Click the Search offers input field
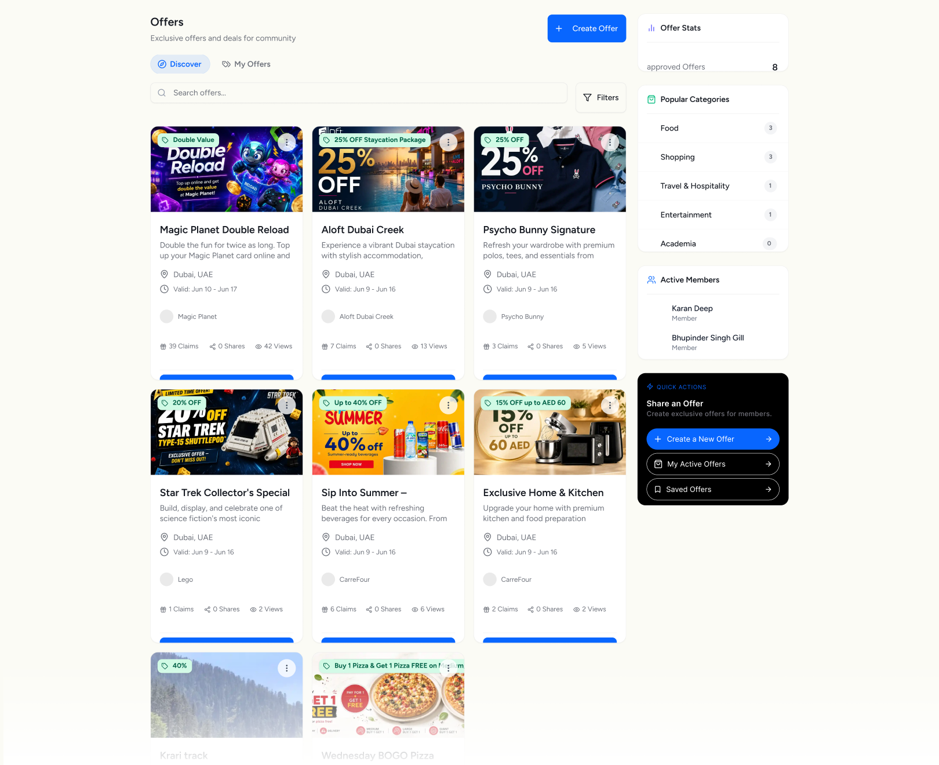 tap(359, 93)
